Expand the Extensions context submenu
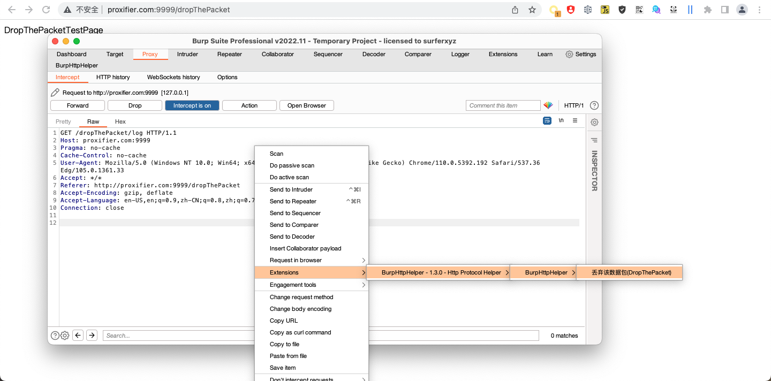This screenshot has height=381, width=771. coord(312,272)
